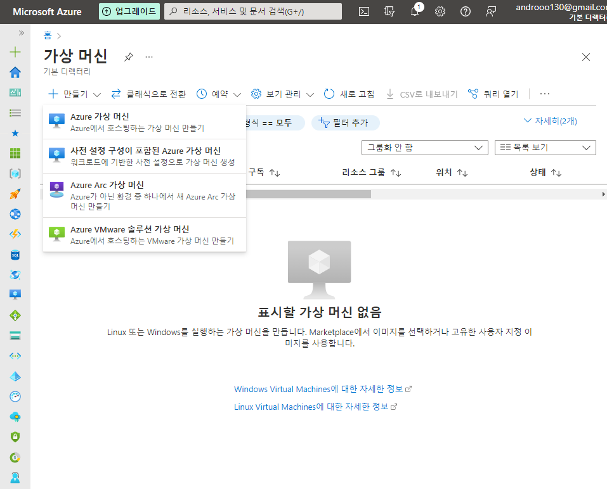Viewport: 607px width, 489px height.
Task: Open the androoo130@gmail.com account menu
Action: coord(561,12)
